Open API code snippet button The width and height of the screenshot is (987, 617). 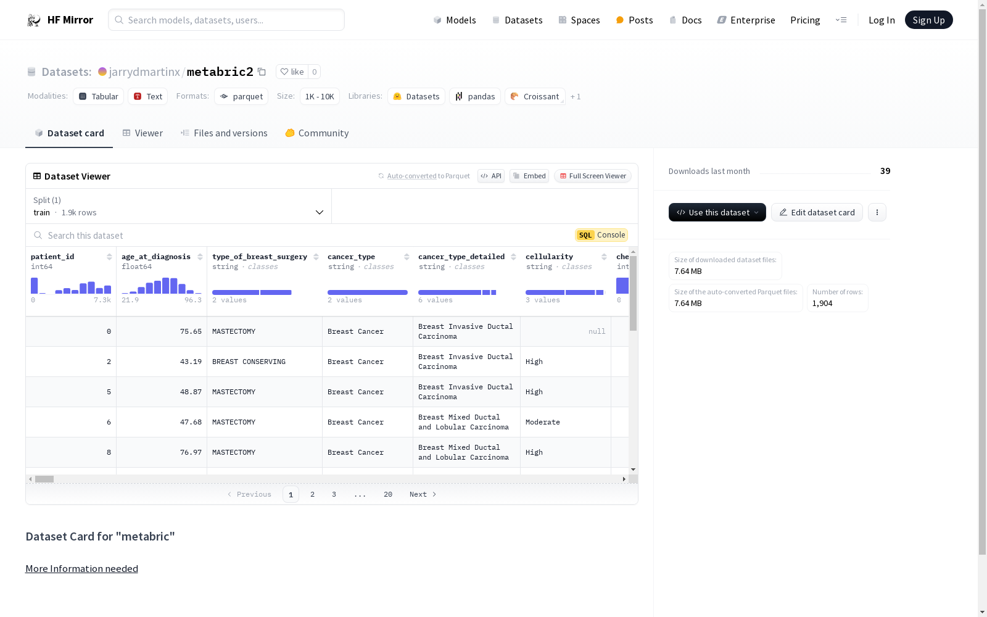coord(491,176)
